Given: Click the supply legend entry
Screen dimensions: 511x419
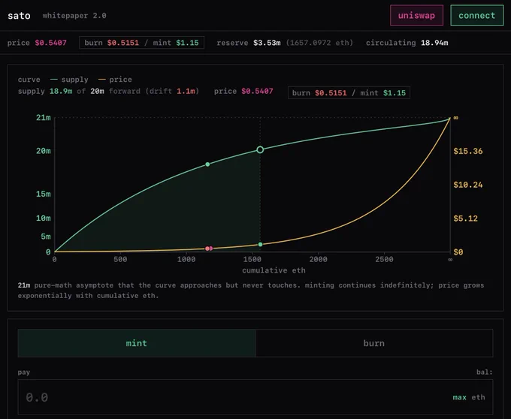Looking at the screenshot, I should coord(69,80).
